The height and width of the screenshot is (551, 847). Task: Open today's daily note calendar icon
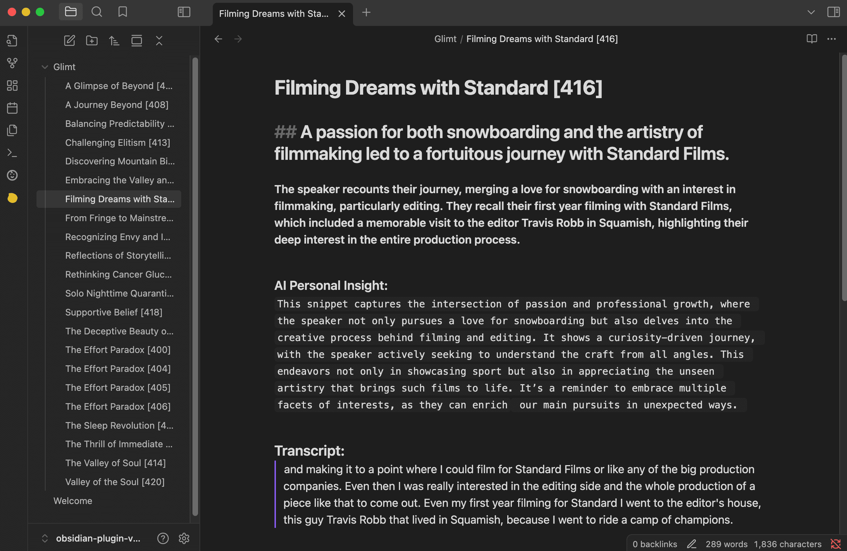pyautogui.click(x=13, y=108)
